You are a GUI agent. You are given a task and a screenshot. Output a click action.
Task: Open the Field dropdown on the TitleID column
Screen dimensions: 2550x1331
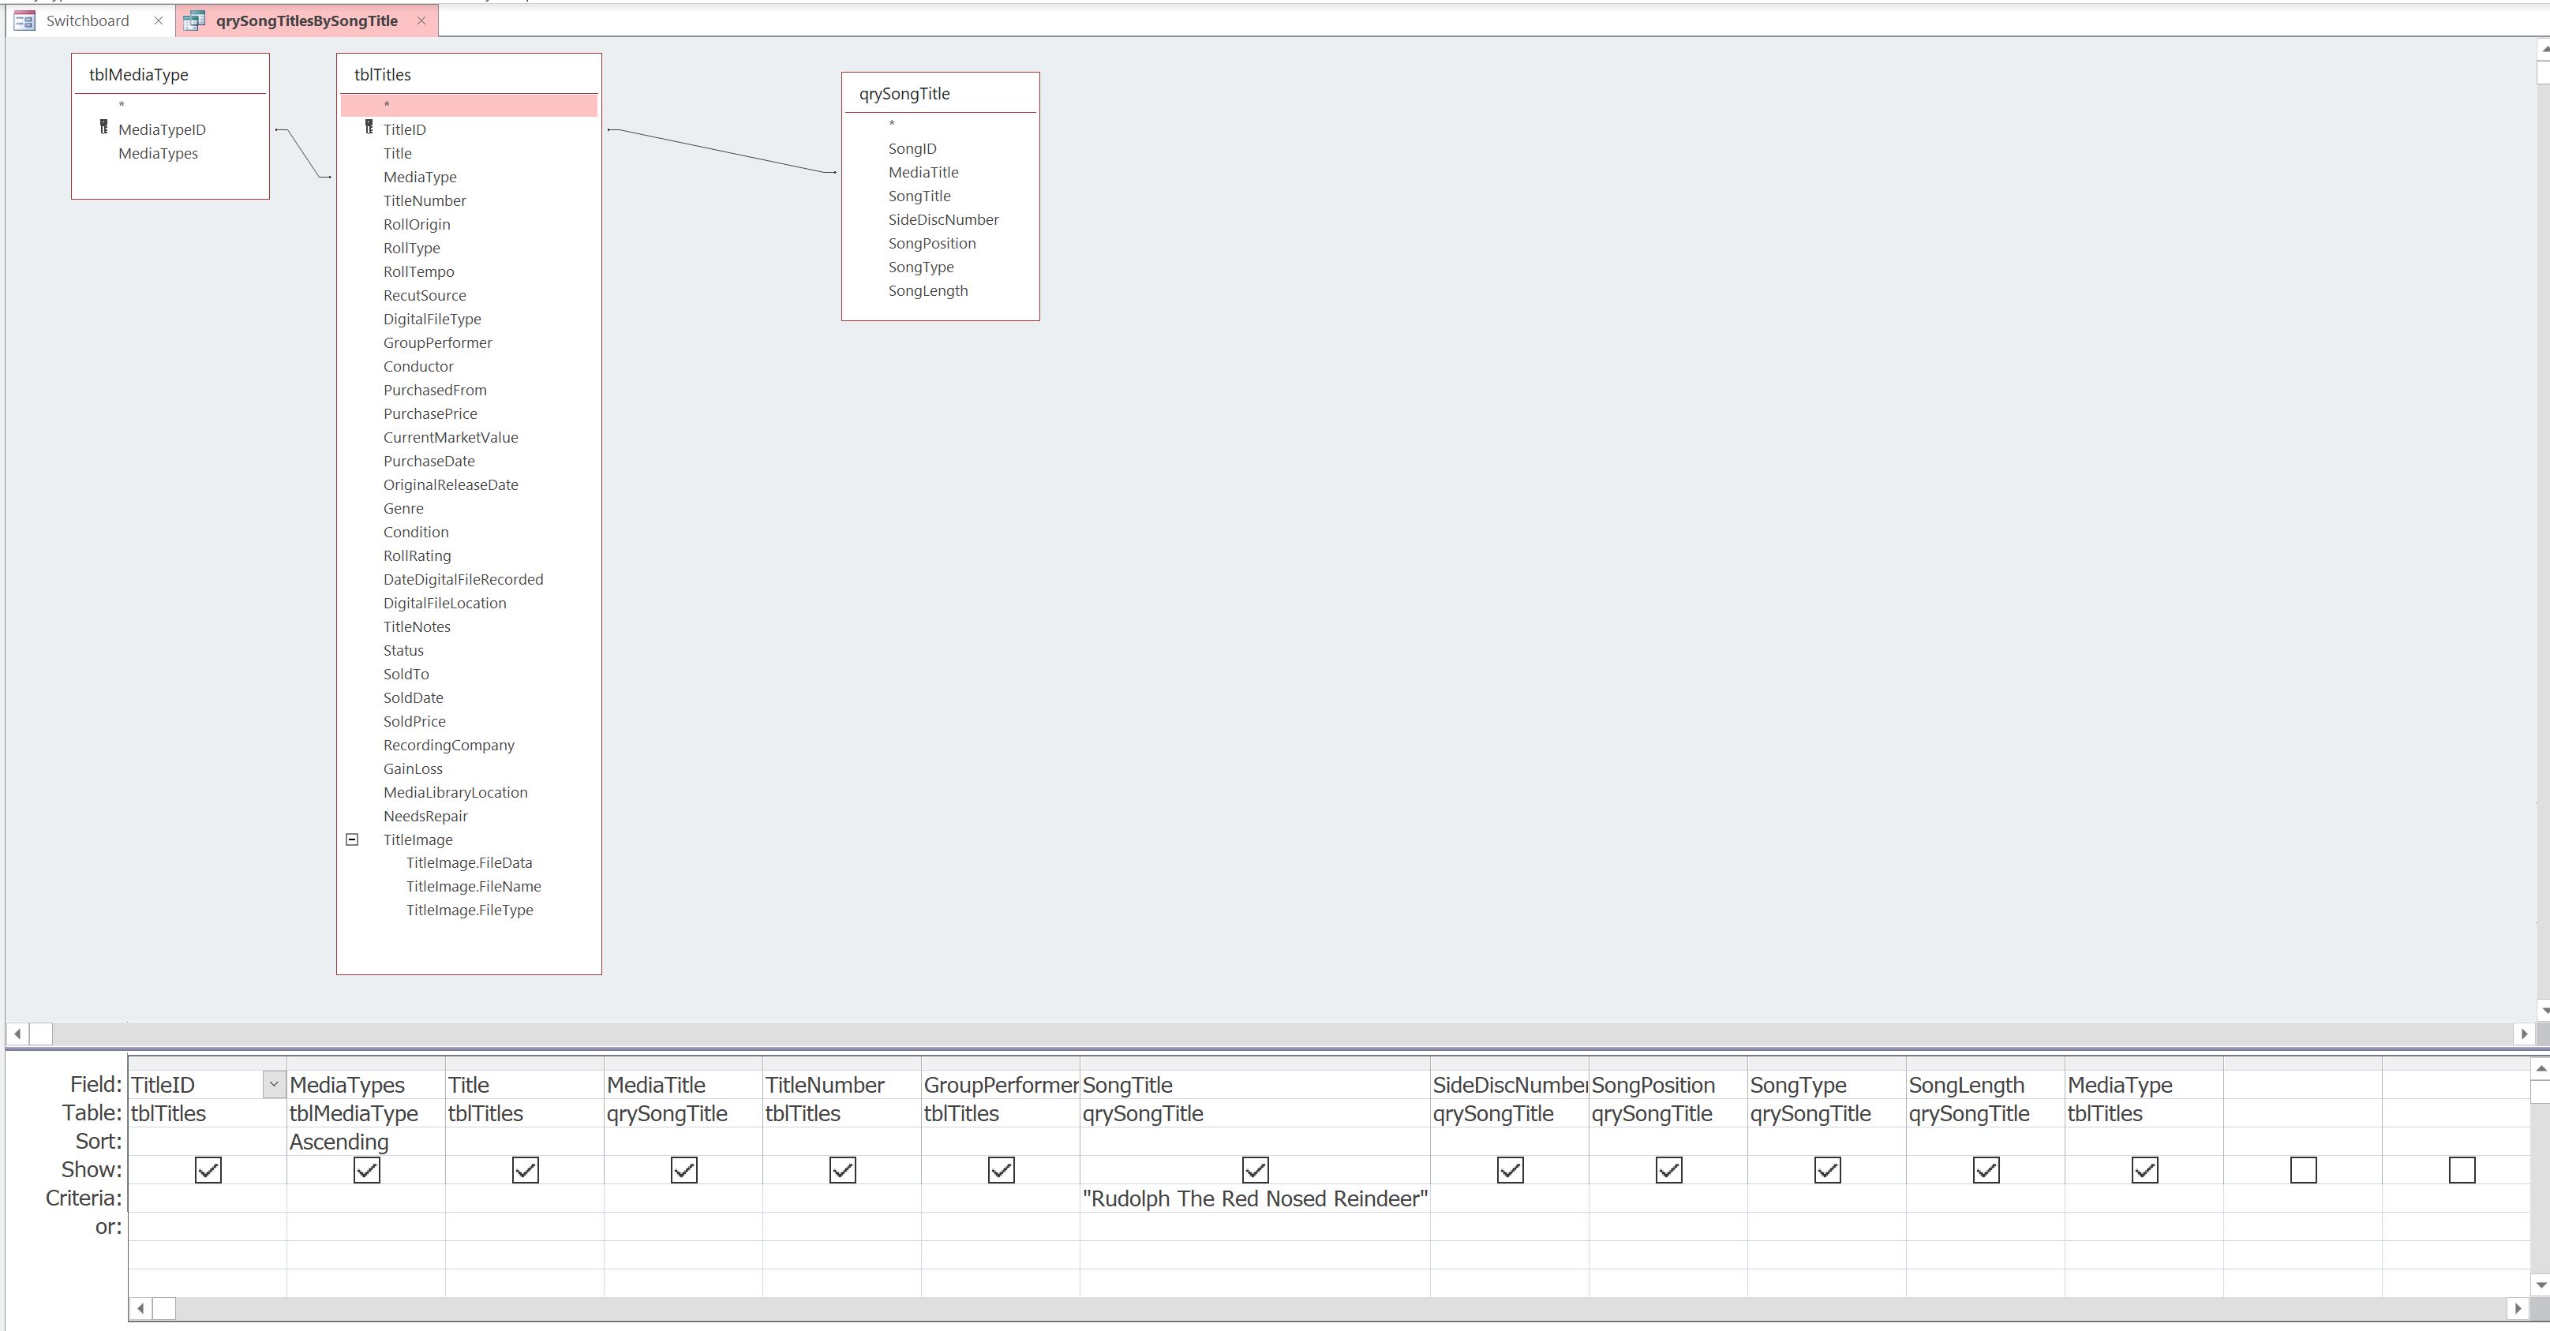[273, 1085]
